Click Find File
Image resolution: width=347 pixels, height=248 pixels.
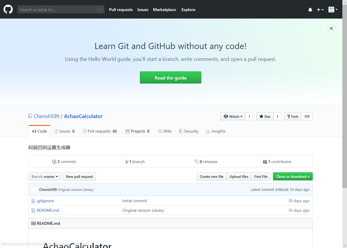point(261,177)
